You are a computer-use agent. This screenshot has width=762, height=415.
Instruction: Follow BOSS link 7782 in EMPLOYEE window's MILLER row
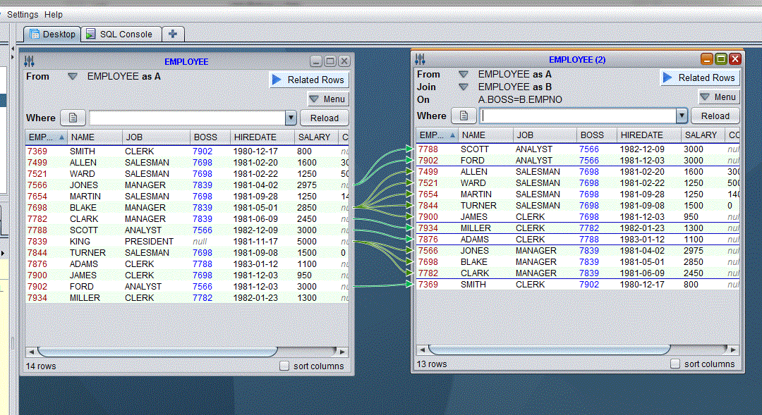(x=202, y=298)
